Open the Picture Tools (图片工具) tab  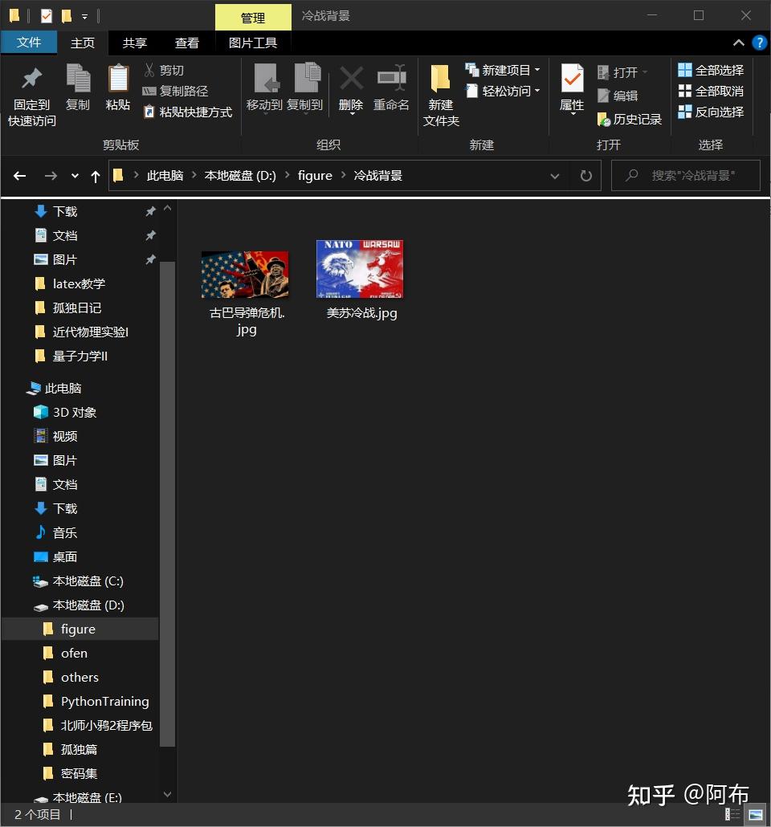pyautogui.click(x=253, y=43)
